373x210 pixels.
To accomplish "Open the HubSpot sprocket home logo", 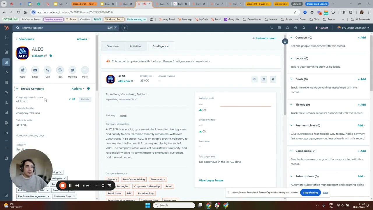I will 6,28.
